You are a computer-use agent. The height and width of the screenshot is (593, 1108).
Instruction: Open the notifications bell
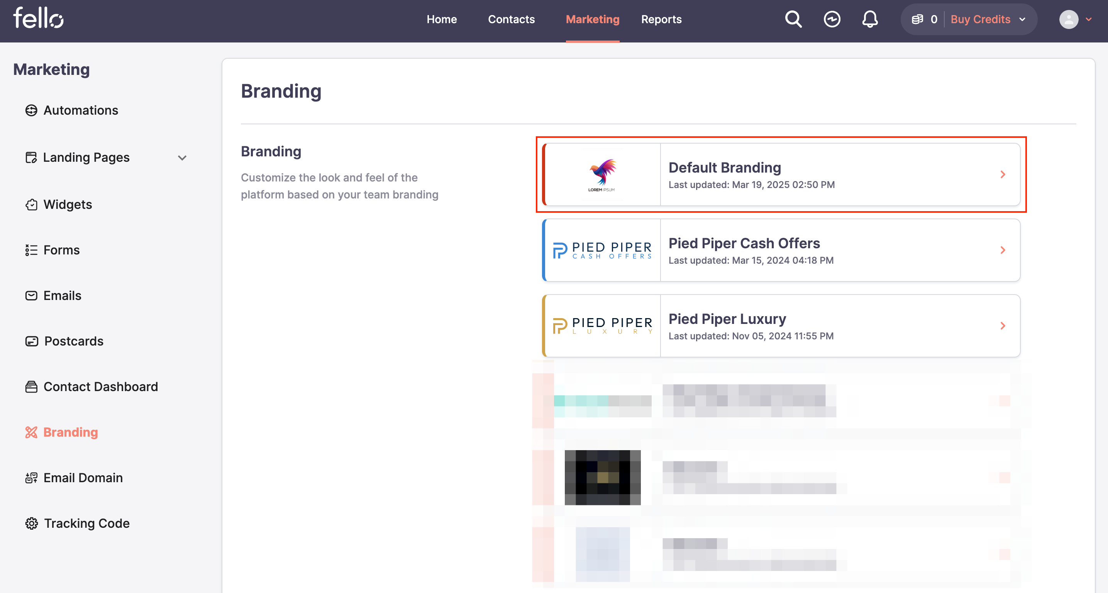tap(870, 19)
